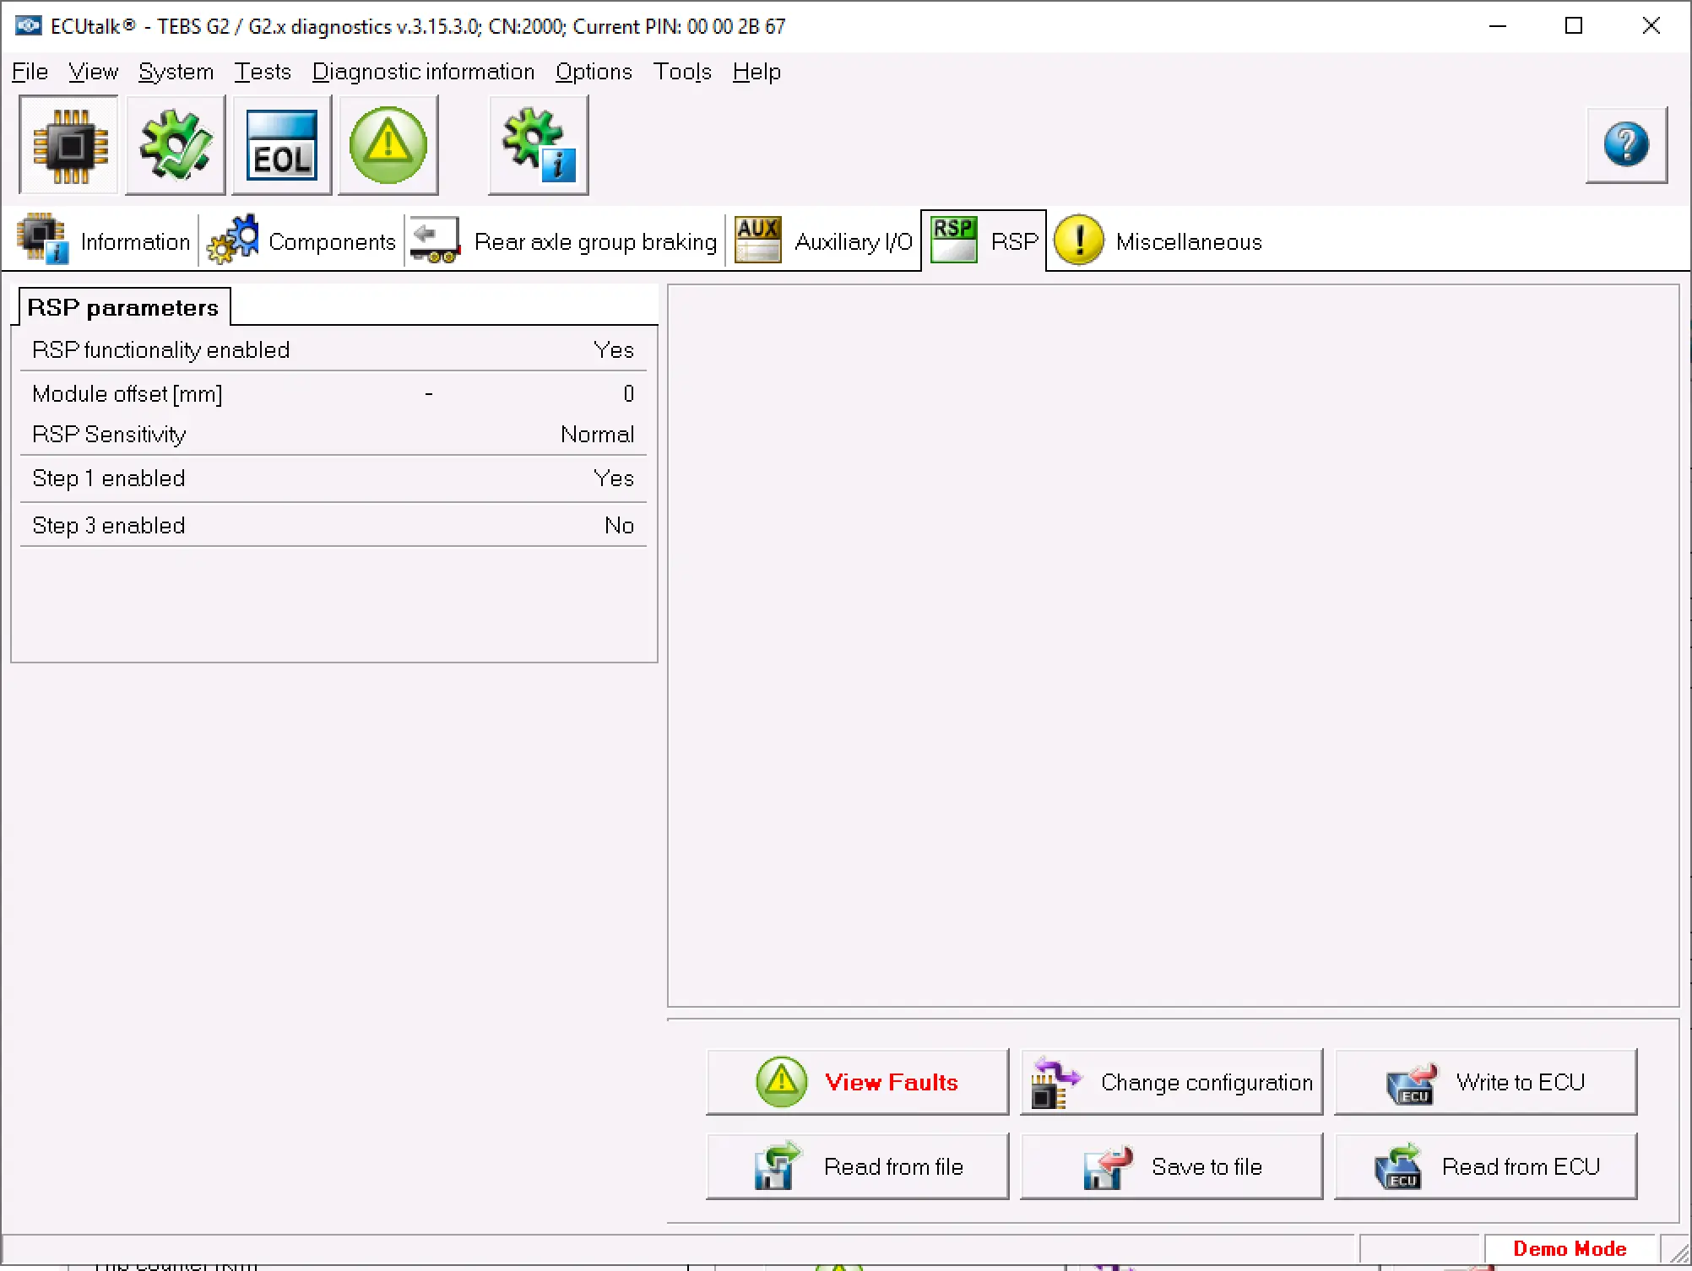Click the green gear checkmark toolbar icon
This screenshot has height=1271, width=1692.
pos(176,146)
